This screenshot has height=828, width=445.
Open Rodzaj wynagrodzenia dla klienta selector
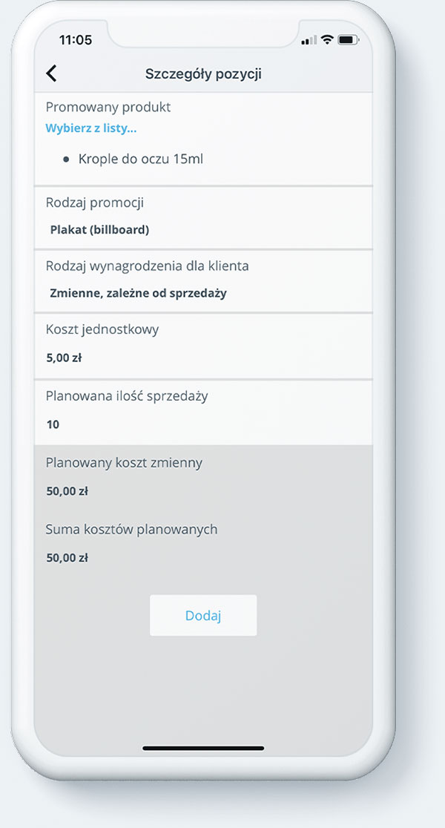tap(203, 281)
